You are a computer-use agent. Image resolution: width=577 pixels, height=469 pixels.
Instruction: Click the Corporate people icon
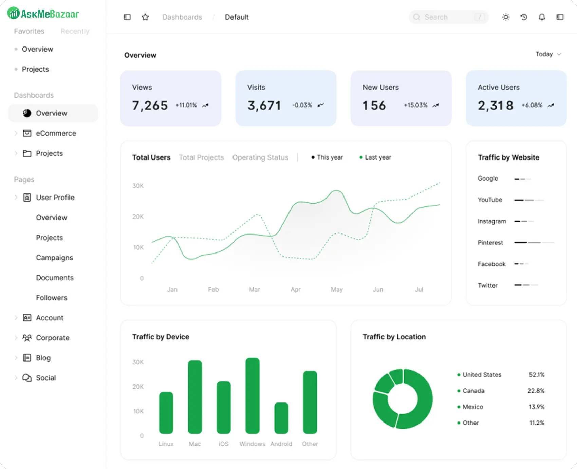(x=27, y=338)
